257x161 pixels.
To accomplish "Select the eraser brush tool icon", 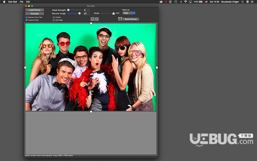I will pos(93,19).
